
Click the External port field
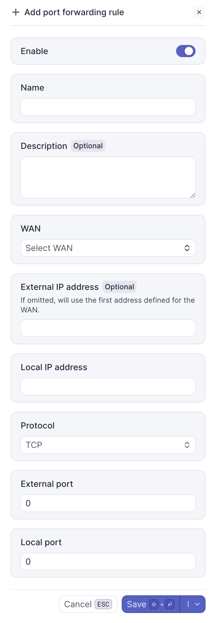pos(108,503)
